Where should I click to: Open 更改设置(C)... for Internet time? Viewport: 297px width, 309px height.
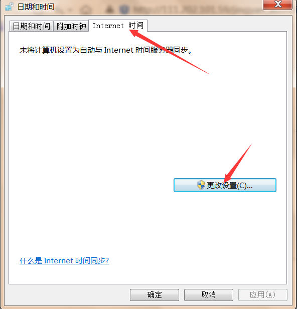coord(225,185)
